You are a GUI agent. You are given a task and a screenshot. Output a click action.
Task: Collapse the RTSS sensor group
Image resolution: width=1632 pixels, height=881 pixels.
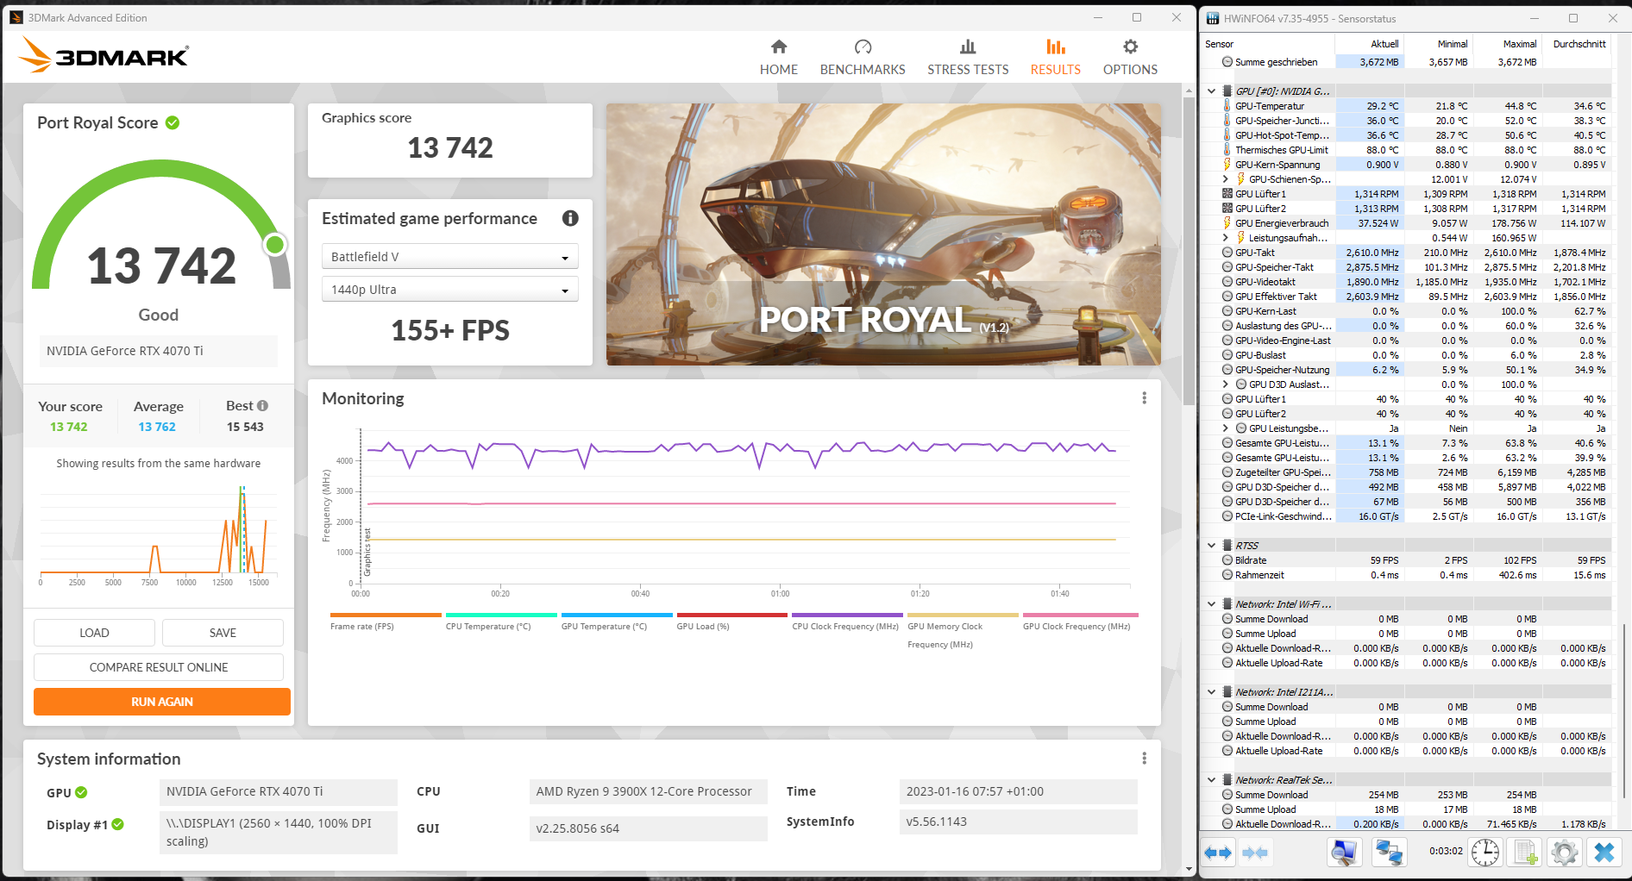(x=1211, y=546)
